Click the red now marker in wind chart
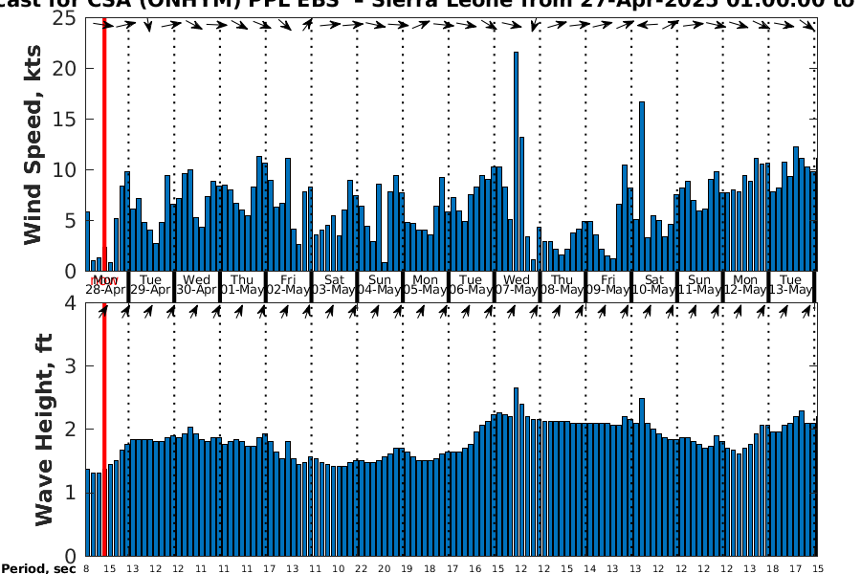This screenshot has width=861, height=574. [x=104, y=144]
